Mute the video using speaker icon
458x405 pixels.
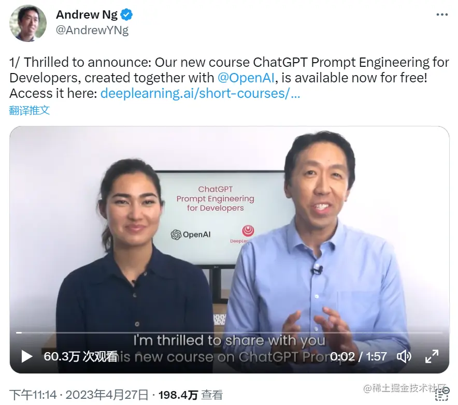pyautogui.click(x=404, y=356)
